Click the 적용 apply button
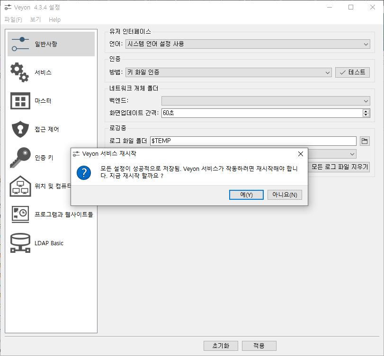The image size is (384, 356). 259,346
